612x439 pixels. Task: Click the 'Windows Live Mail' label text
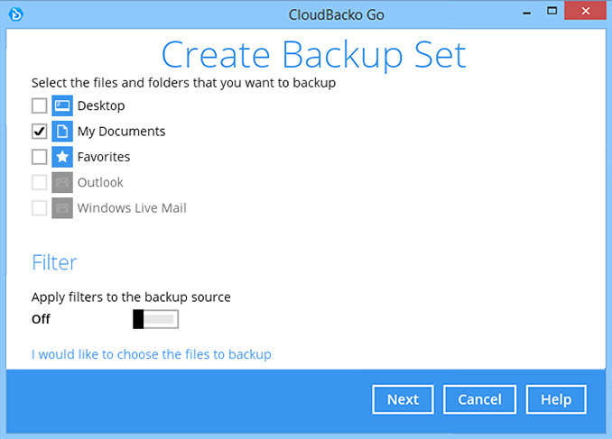132,208
